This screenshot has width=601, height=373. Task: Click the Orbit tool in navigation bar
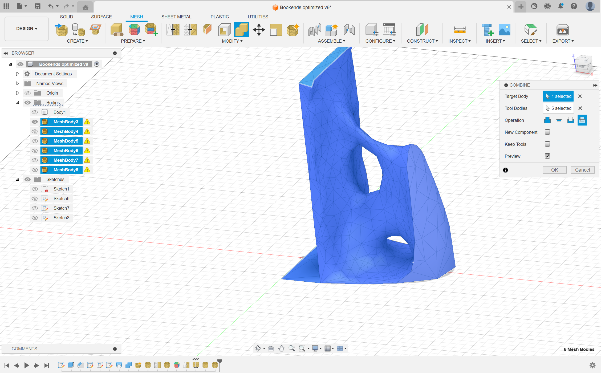(258, 348)
